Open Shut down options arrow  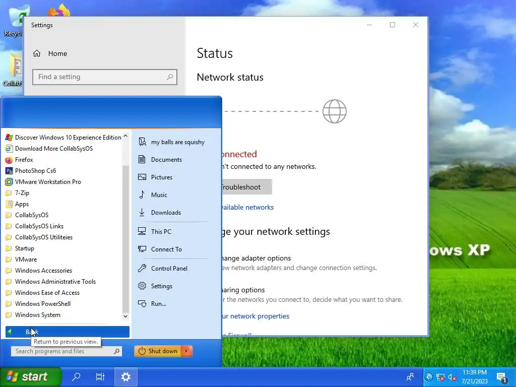(187, 351)
